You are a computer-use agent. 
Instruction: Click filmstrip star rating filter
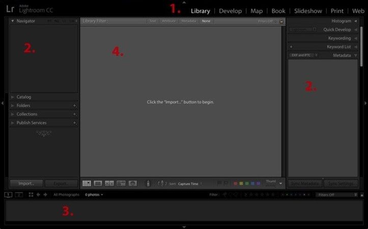(260, 194)
